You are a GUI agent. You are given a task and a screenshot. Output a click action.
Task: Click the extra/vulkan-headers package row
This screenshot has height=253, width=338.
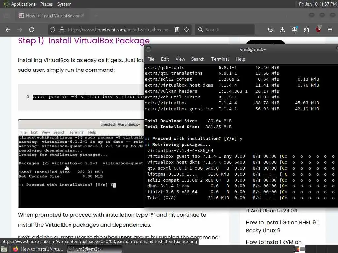coord(212,91)
